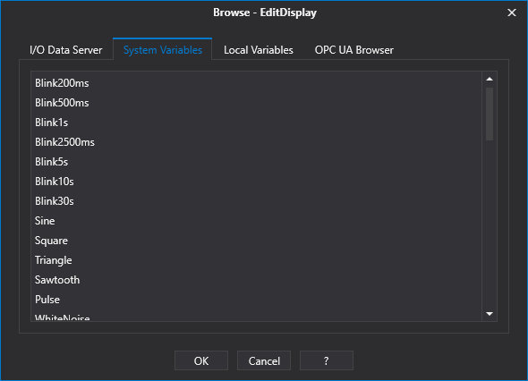Pick the Sawtooth variable
The image size is (528, 381).
pos(256,280)
